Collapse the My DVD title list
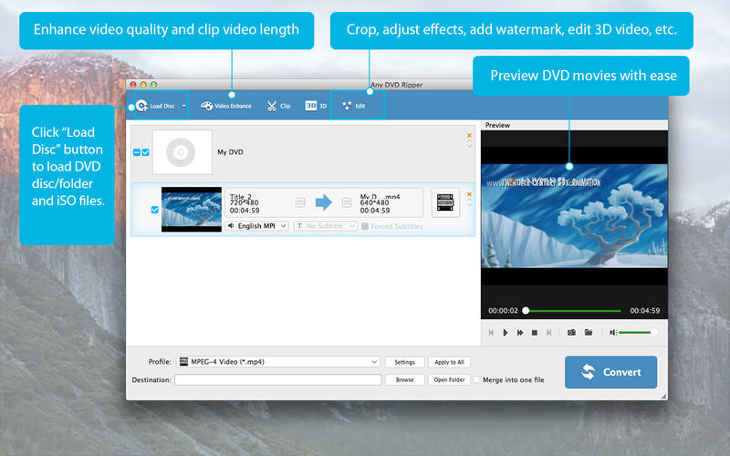 pos(136,152)
